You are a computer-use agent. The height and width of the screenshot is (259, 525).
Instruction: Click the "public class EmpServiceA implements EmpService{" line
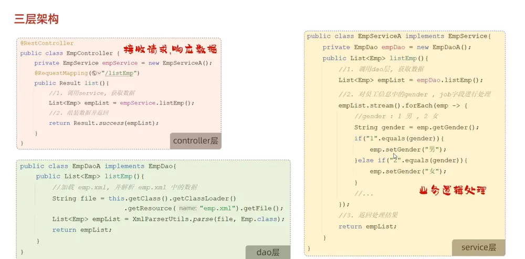pos(399,36)
